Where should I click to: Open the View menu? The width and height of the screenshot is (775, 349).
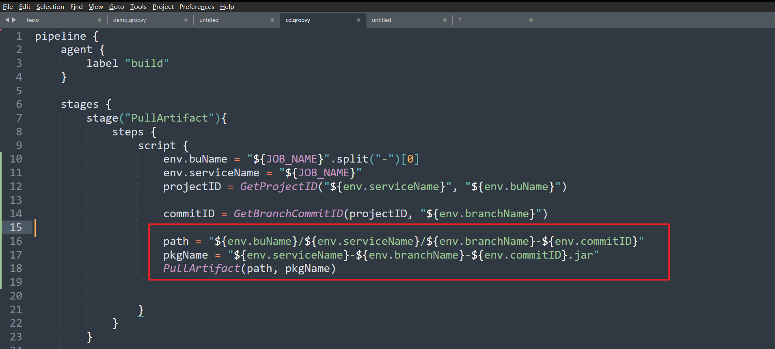(96, 6)
